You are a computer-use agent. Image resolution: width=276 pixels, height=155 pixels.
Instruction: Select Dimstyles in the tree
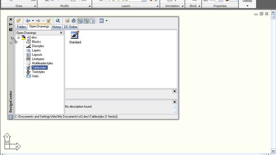pyautogui.click(x=38, y=46)
